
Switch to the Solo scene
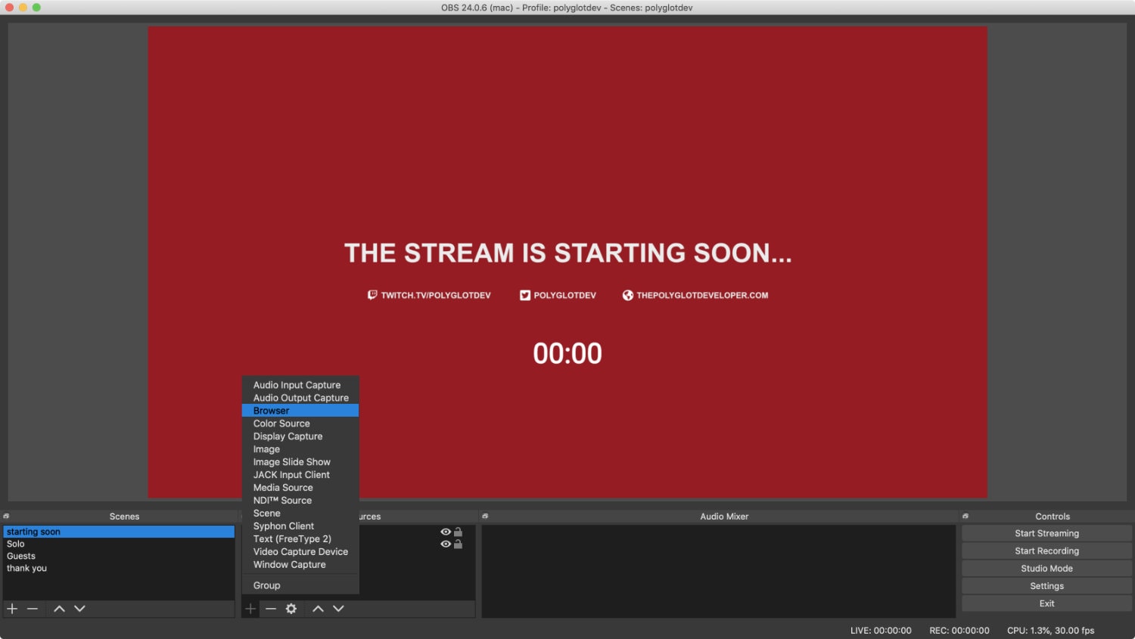119,544
